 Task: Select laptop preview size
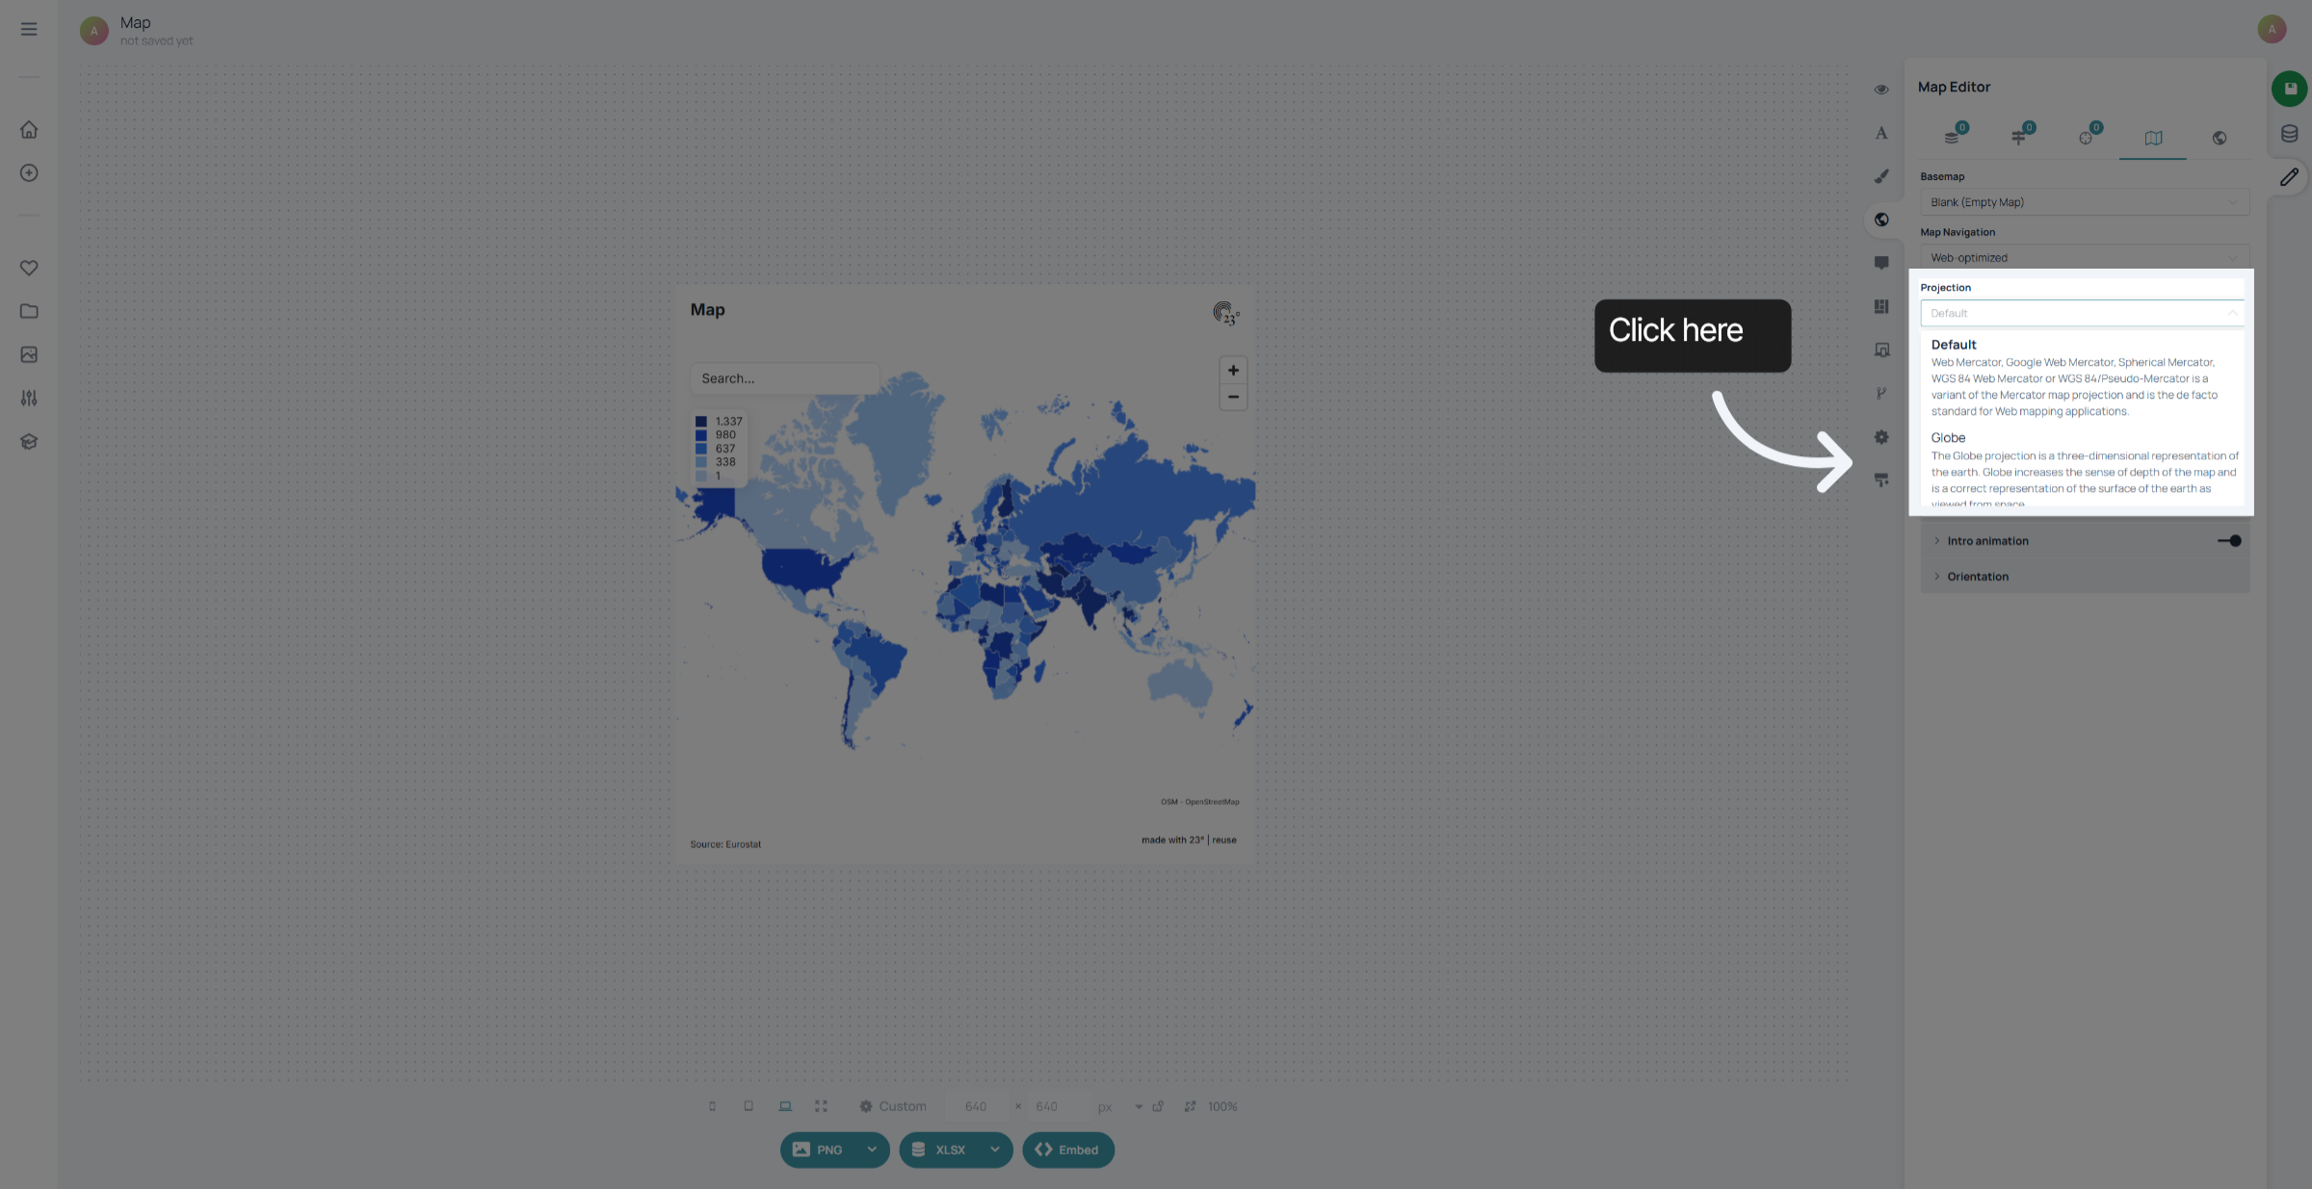click(785, 1106)
